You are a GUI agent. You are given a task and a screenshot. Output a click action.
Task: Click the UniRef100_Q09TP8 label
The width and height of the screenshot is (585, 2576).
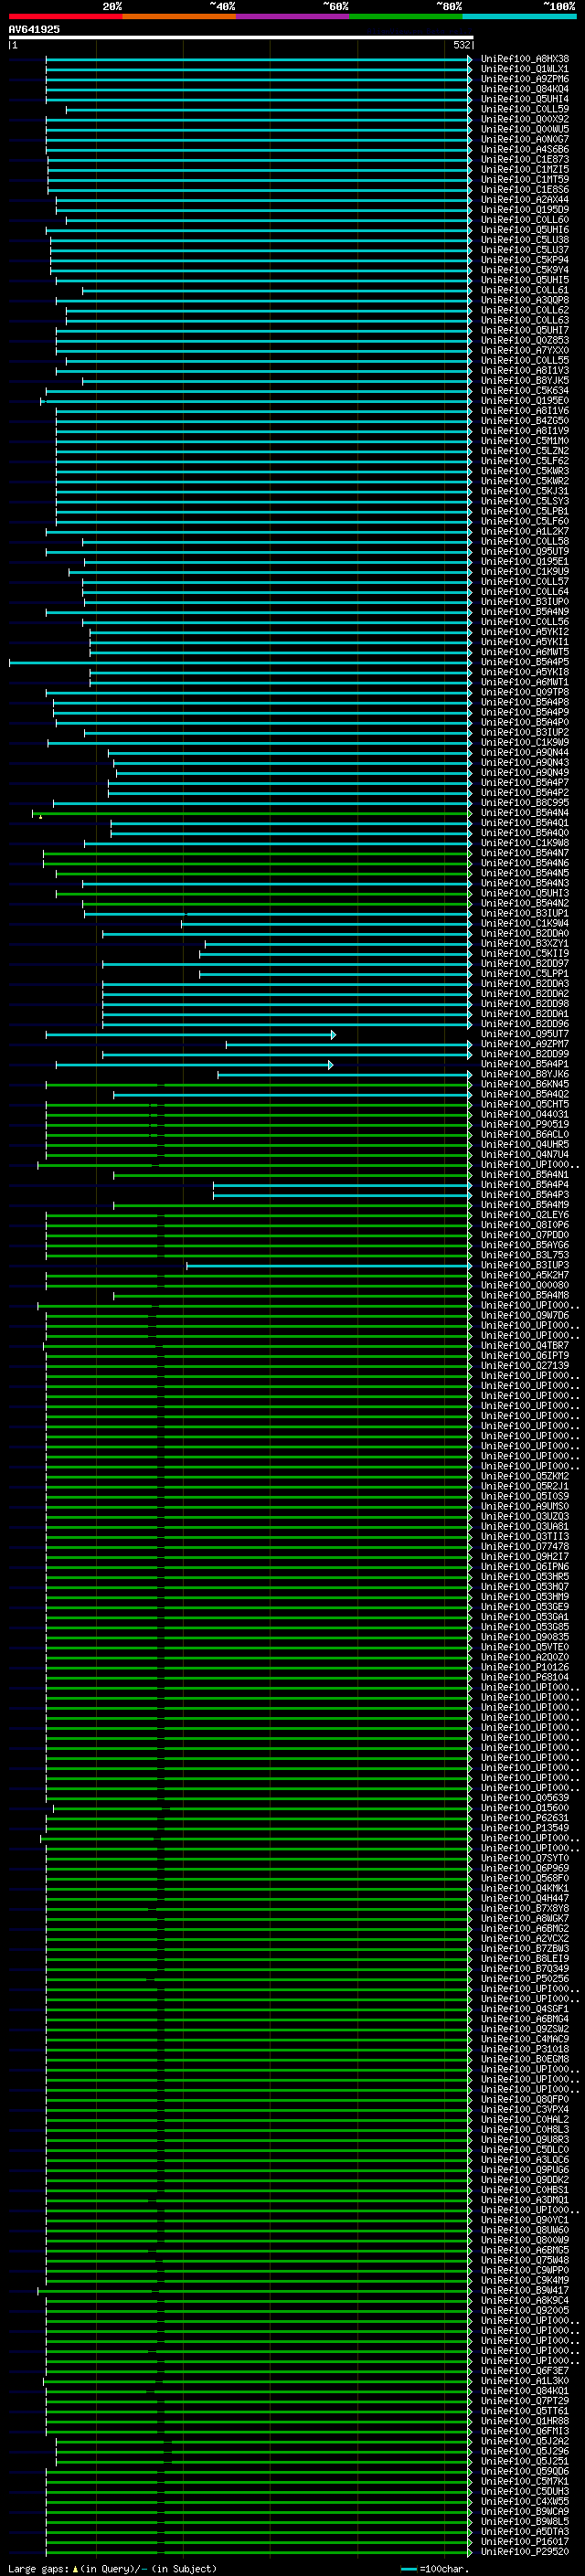(525, 692)
